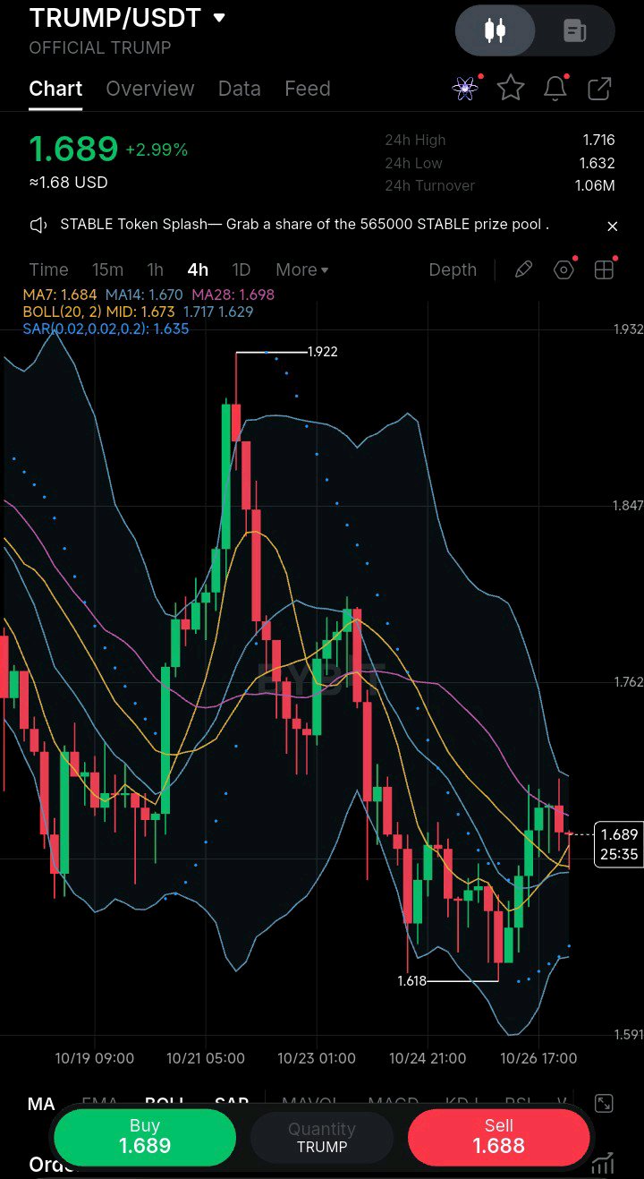Expand the More timeframes dropdown
This screenshot has height=1179, width=644.
[302, 269]
